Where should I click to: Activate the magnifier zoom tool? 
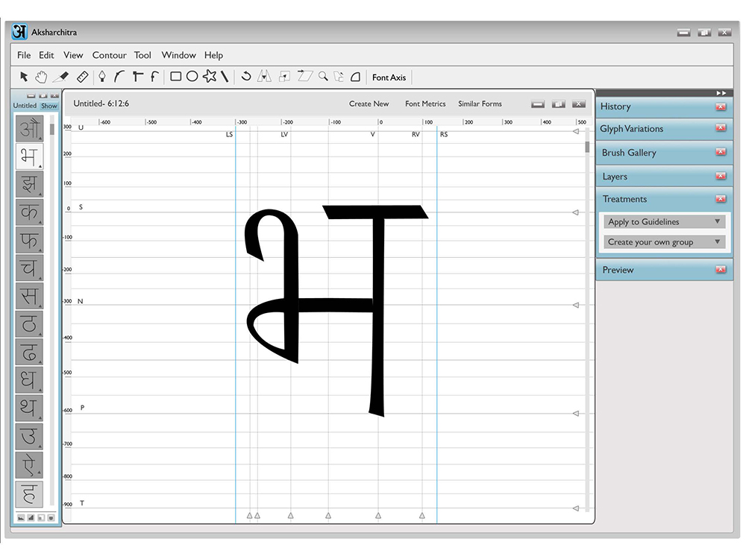coord(323,76)
